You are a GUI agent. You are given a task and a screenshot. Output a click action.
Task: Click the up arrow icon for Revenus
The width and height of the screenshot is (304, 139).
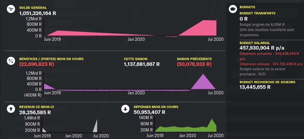click(10, 109)
